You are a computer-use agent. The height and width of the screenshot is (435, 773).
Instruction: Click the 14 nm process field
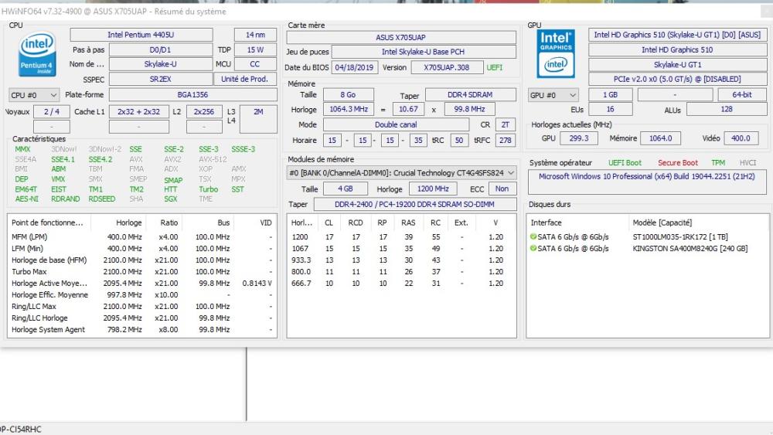click(x=255, y=35)
